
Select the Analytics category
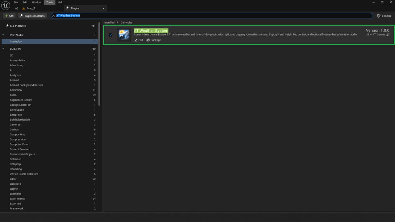49,75
